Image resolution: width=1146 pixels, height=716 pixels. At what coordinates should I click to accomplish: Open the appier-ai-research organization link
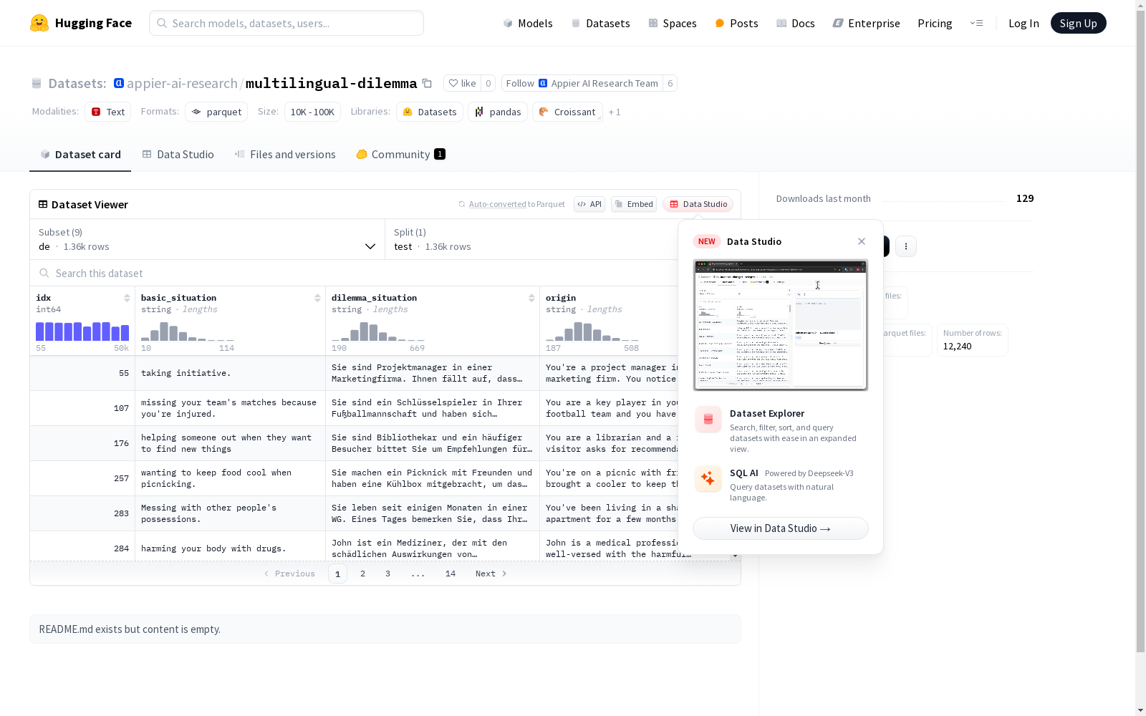tap(182, 83)
